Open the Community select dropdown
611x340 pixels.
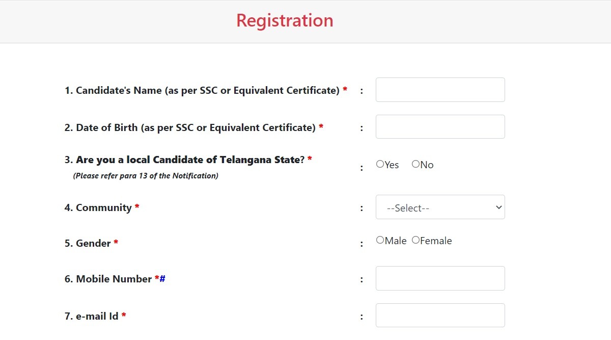tap(440, 207)
